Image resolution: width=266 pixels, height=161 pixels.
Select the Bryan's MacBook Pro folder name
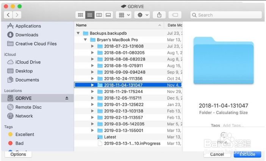117,40
